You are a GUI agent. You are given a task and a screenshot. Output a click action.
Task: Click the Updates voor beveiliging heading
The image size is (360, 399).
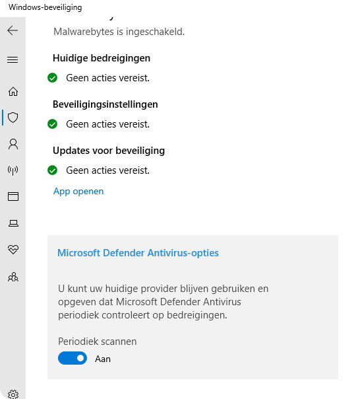pyautogui.click(x=109, y=151)
